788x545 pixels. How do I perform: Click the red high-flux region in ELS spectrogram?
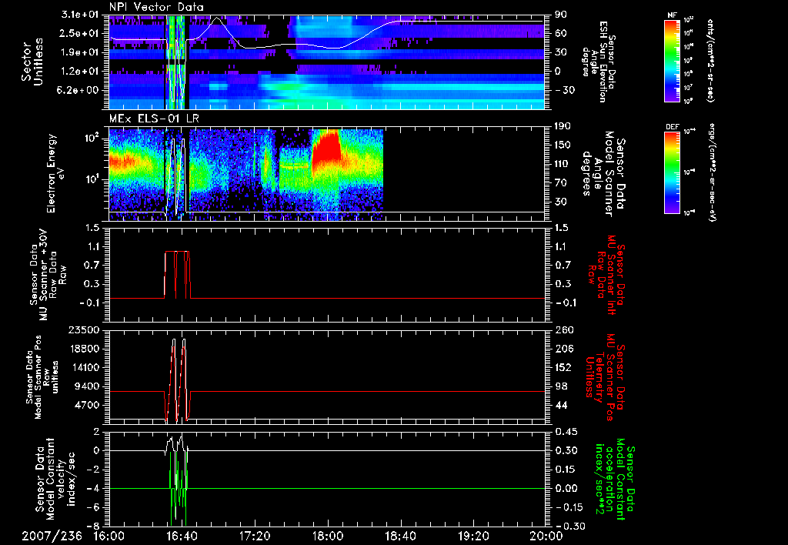click(328, 147)
